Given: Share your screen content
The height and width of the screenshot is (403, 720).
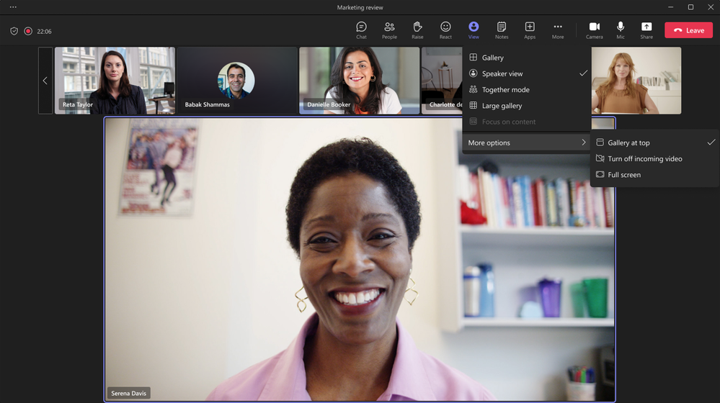Looking at the screenshot, I should (646, 30).
